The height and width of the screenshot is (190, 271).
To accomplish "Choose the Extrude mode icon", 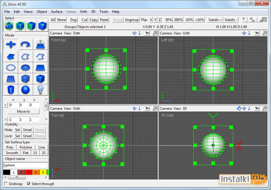I will 40,44.
